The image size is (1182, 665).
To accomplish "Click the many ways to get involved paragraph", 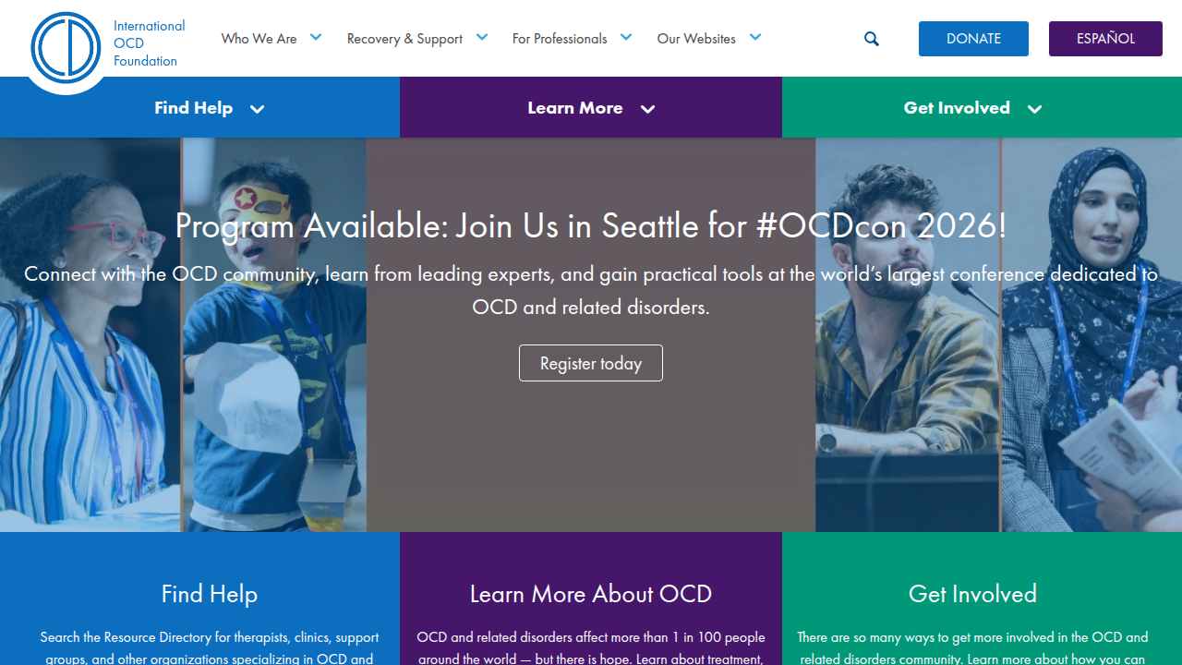I will point(972,647).
